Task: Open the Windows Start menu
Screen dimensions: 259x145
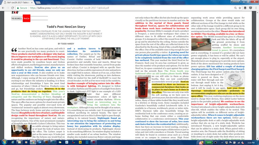Action: tap(4, 142)
